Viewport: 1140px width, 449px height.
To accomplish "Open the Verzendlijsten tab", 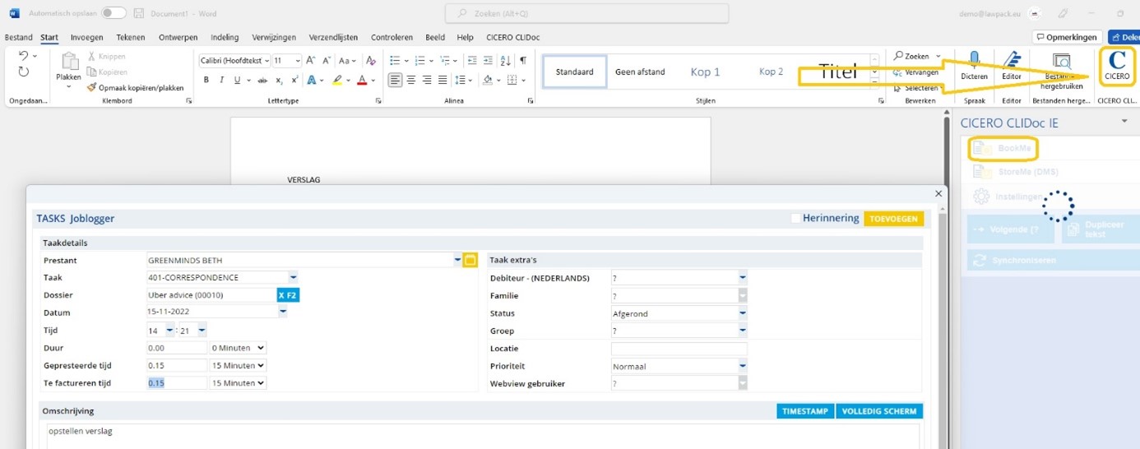I will 335,37.
